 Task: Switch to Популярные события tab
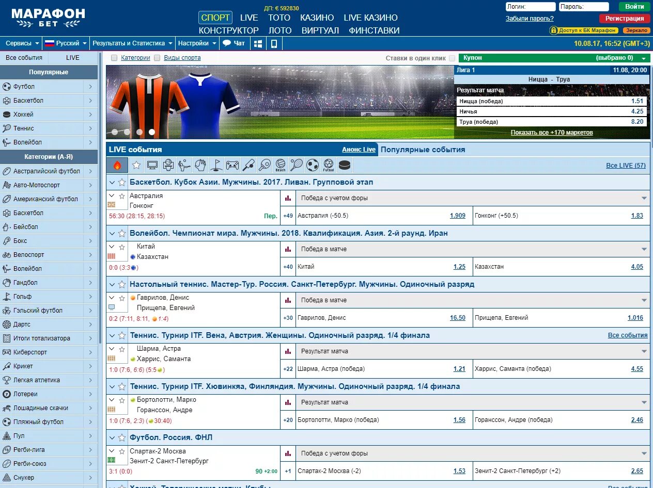(423, 150)
